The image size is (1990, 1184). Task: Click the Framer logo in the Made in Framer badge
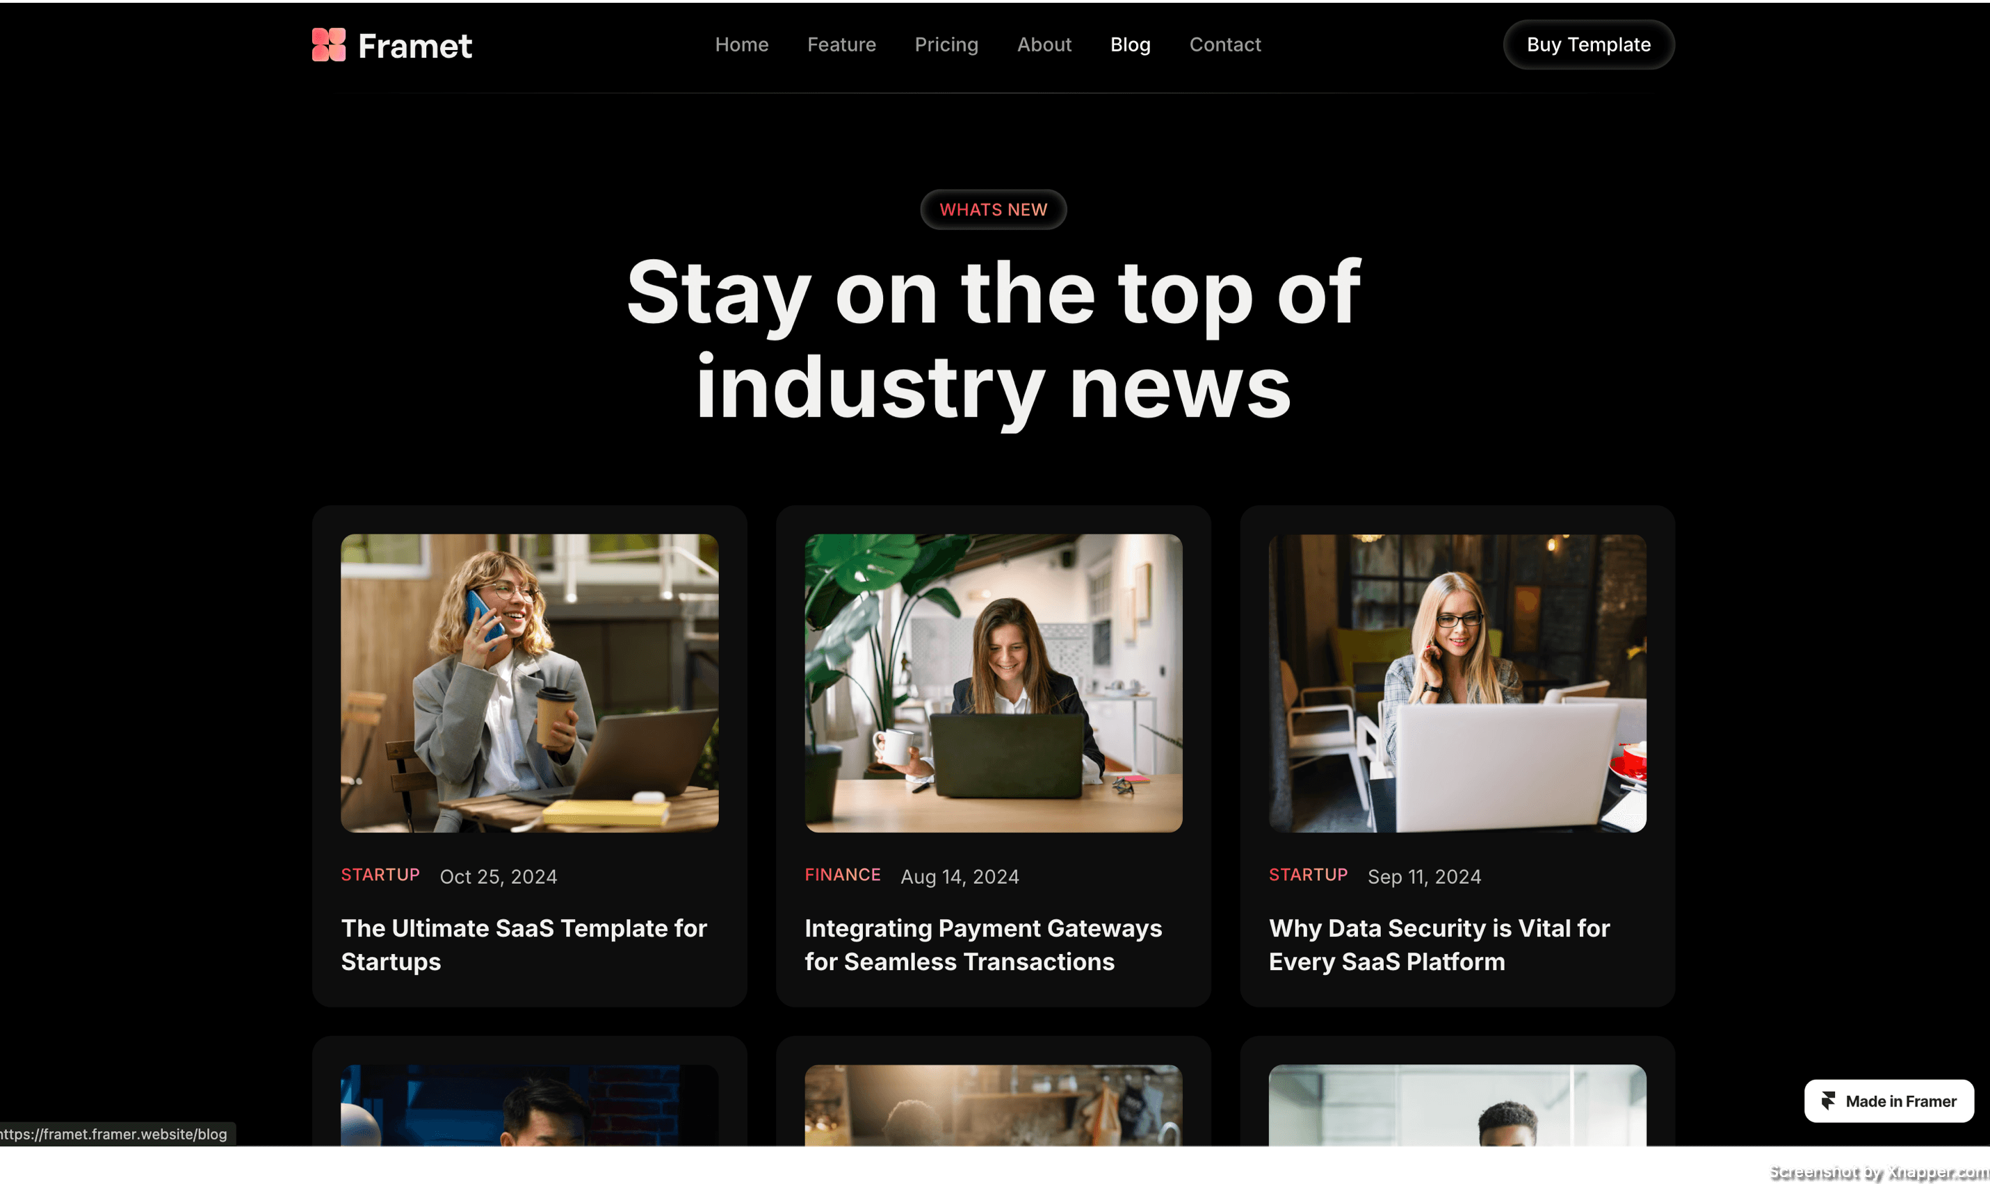pos(1828,1101)
